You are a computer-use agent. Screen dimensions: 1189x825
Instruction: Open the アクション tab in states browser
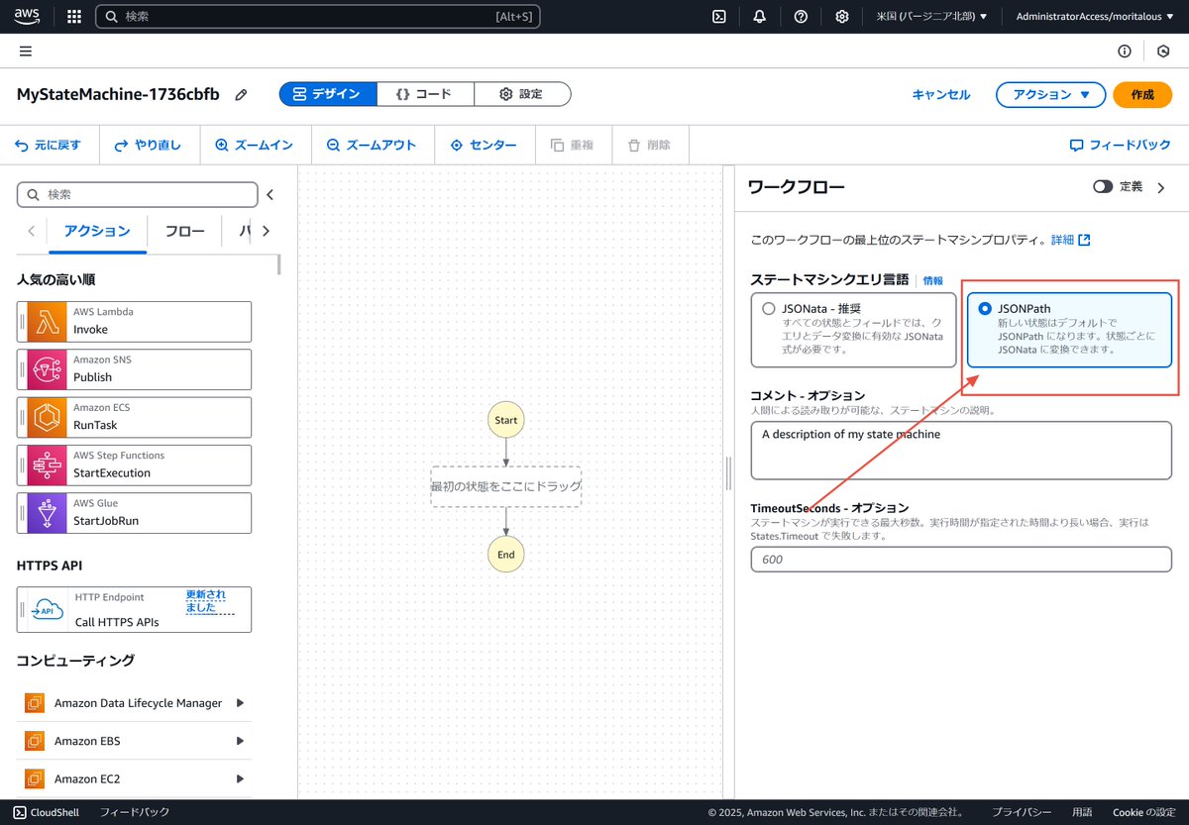97,231
